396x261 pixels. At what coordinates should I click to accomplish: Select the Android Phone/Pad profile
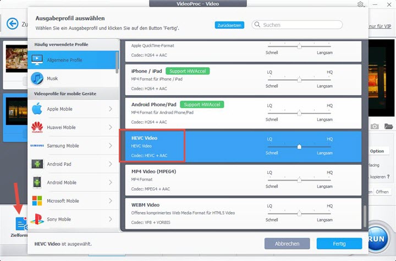[243, 113]
